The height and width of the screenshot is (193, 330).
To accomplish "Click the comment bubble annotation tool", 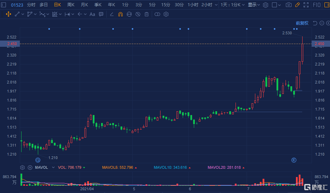I will point(101,14).
